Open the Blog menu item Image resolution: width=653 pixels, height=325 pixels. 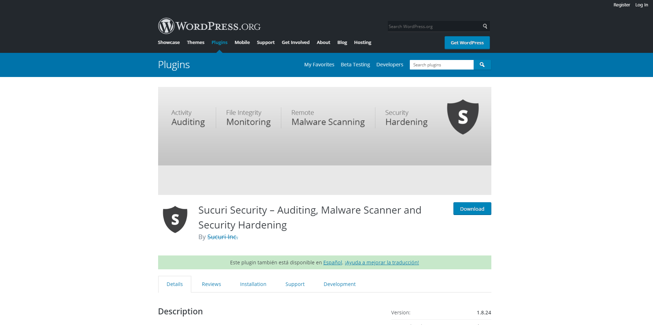coord(342,42)
